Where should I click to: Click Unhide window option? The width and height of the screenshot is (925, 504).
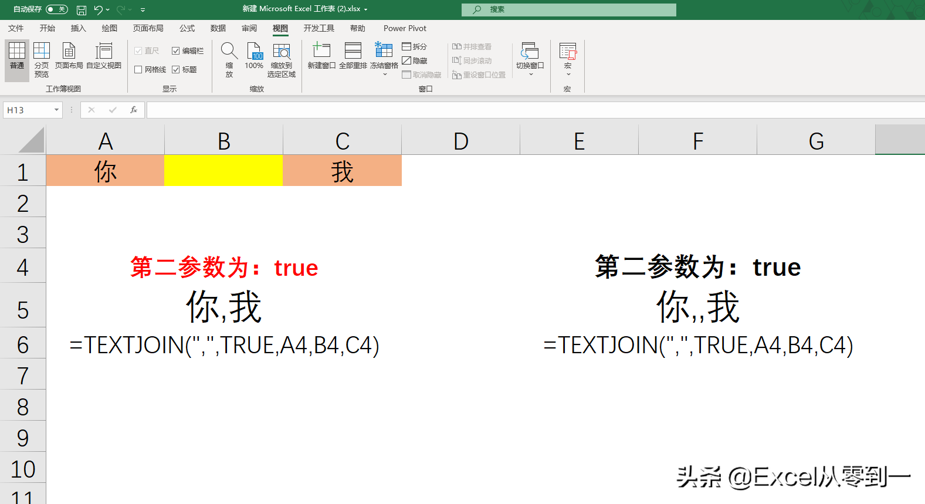(x=422, y=75)
